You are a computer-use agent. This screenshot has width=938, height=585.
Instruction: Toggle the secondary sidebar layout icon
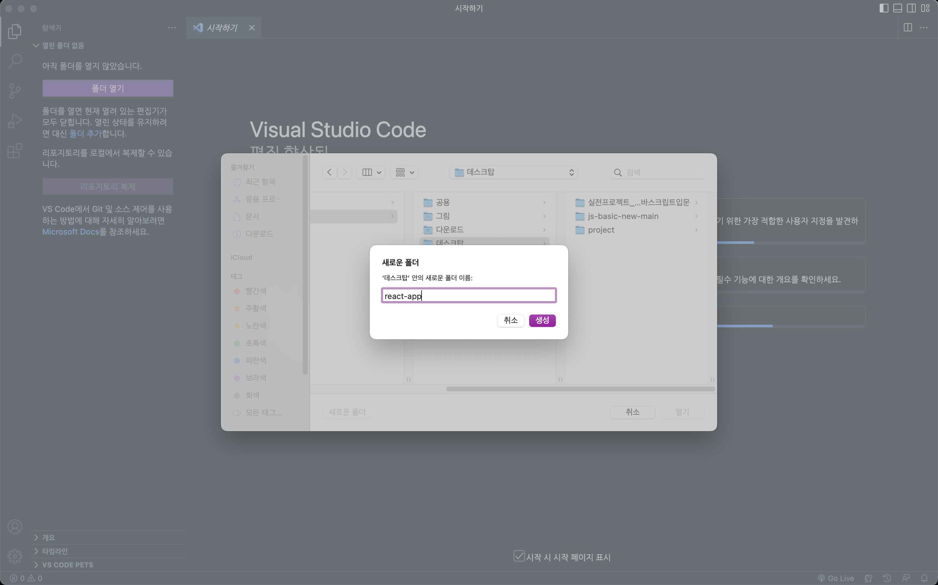pyautogui.click(x=911, y=8)
